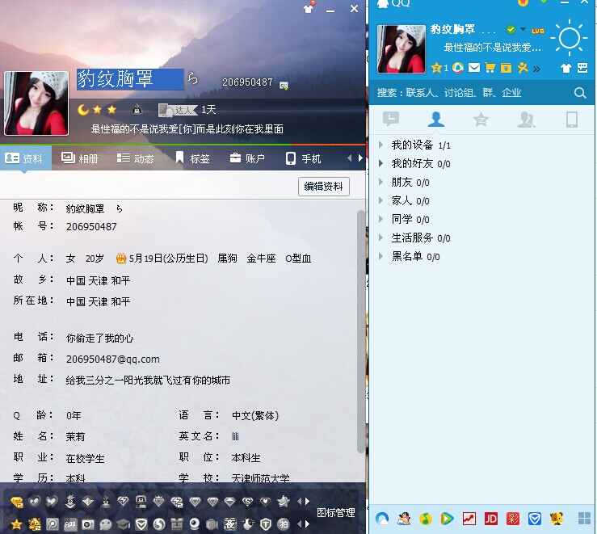Viewport: 597px width, 534px height.
Task: Expand the 我的设备 group
Action: tap(381, 145)
